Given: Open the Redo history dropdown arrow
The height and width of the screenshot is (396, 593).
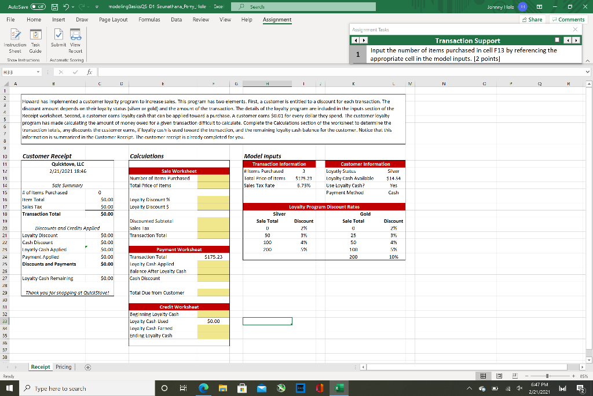Looking at the screenshot, I should (x=88, y=7).
